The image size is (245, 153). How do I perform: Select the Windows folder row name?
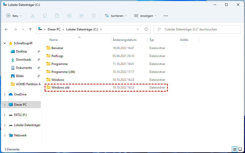[58, 80]
